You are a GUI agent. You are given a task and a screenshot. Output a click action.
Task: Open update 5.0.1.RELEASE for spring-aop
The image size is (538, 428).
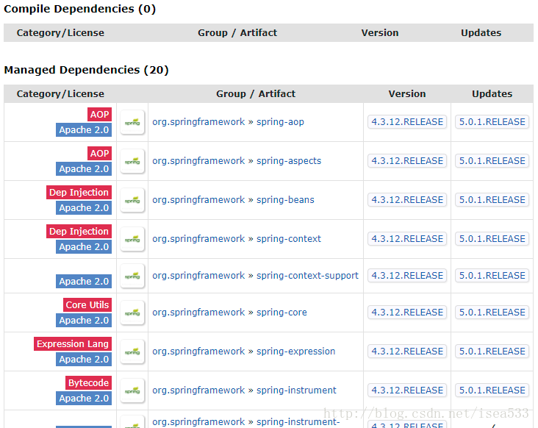(492, 122)
